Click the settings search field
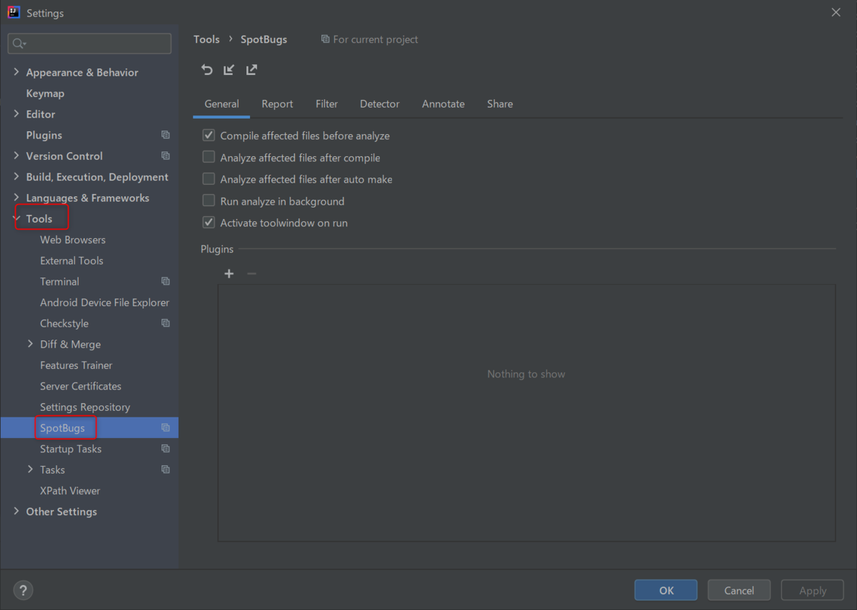This screenshot has width=857, height=610. (89, 44)
